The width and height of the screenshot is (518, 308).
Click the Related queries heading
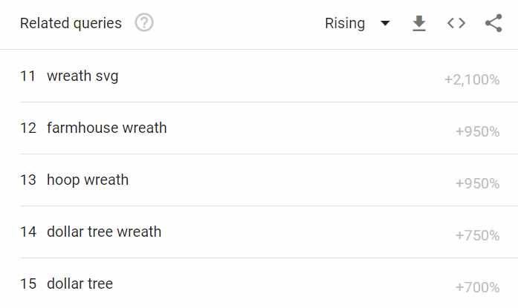pyautogui.click(x=71, y=24)
